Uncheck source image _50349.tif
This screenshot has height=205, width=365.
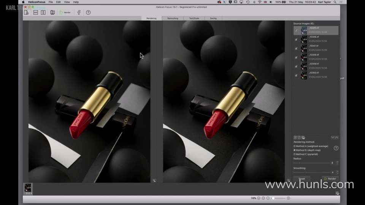pyautogui.click(x=296, y=66)
